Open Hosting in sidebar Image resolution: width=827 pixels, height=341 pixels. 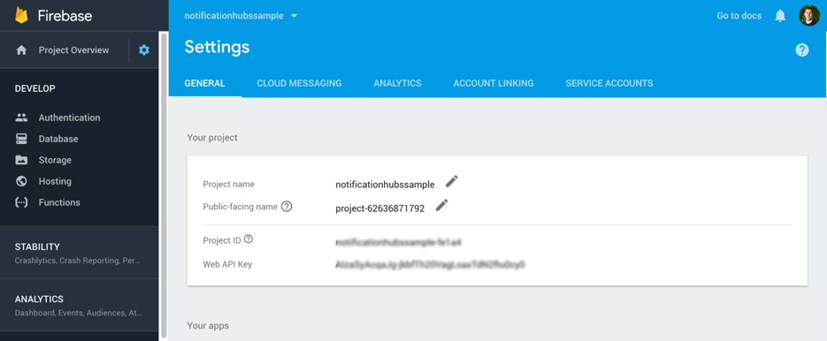[55, 181]
